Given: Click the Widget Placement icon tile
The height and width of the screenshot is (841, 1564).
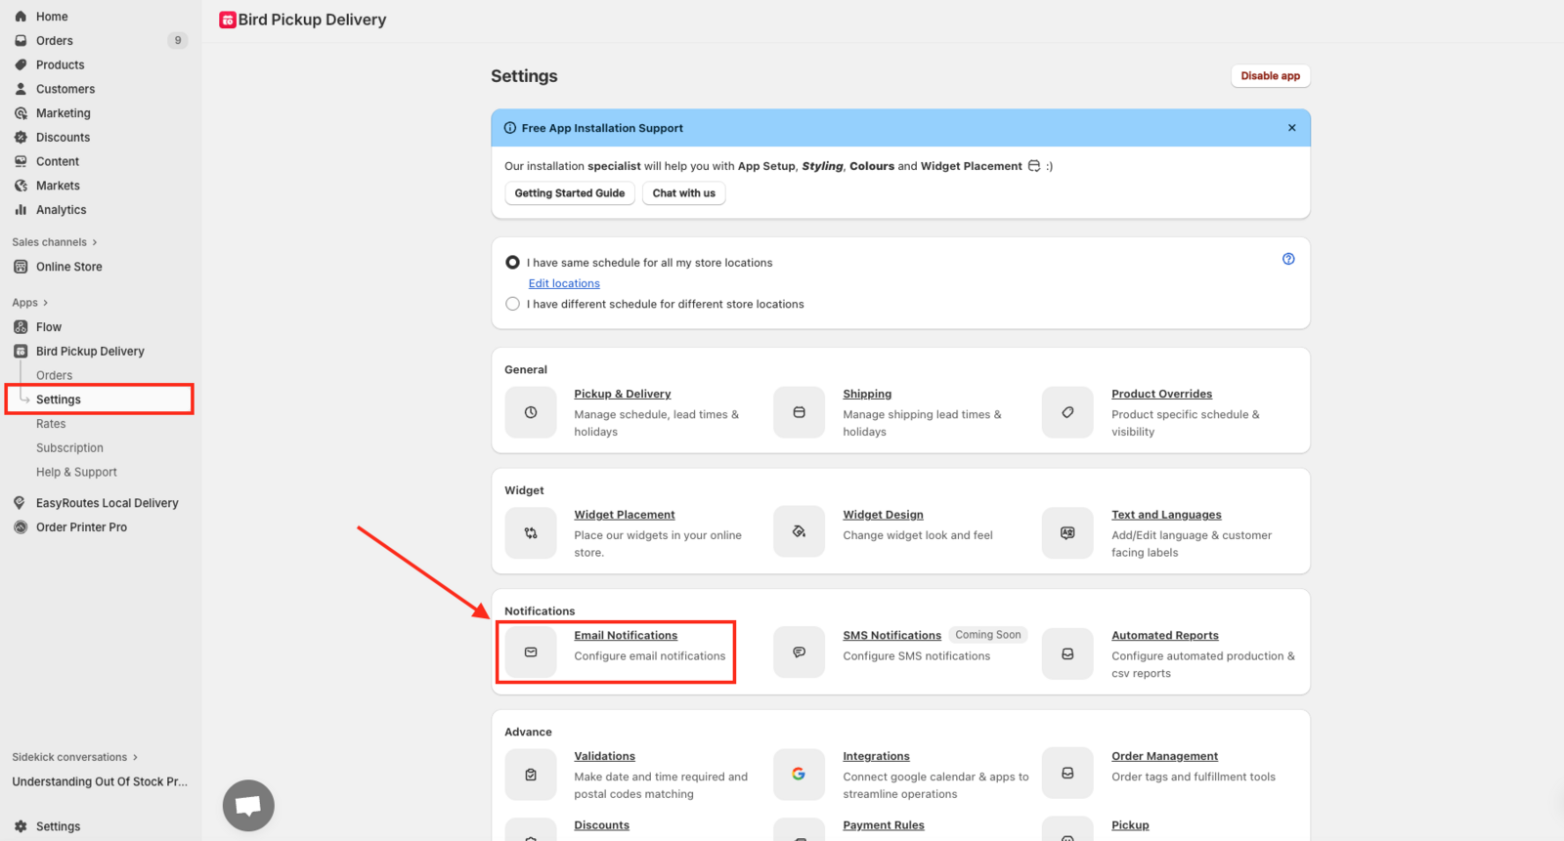Looking at the screenshot, I should point(531,532).
